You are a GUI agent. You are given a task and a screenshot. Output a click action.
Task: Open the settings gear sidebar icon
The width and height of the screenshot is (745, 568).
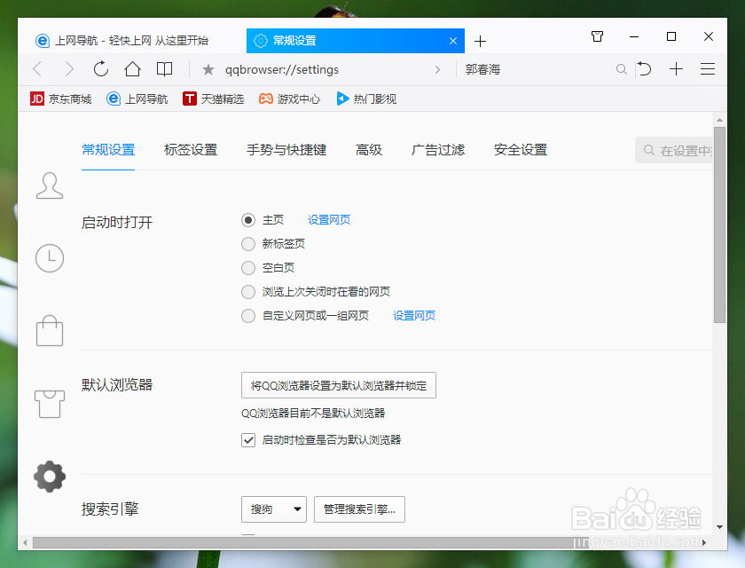click(x=50, y=477)
